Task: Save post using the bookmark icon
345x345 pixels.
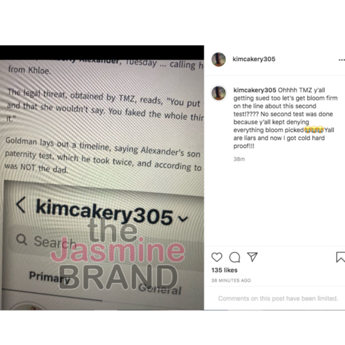Action: (340, 257)
